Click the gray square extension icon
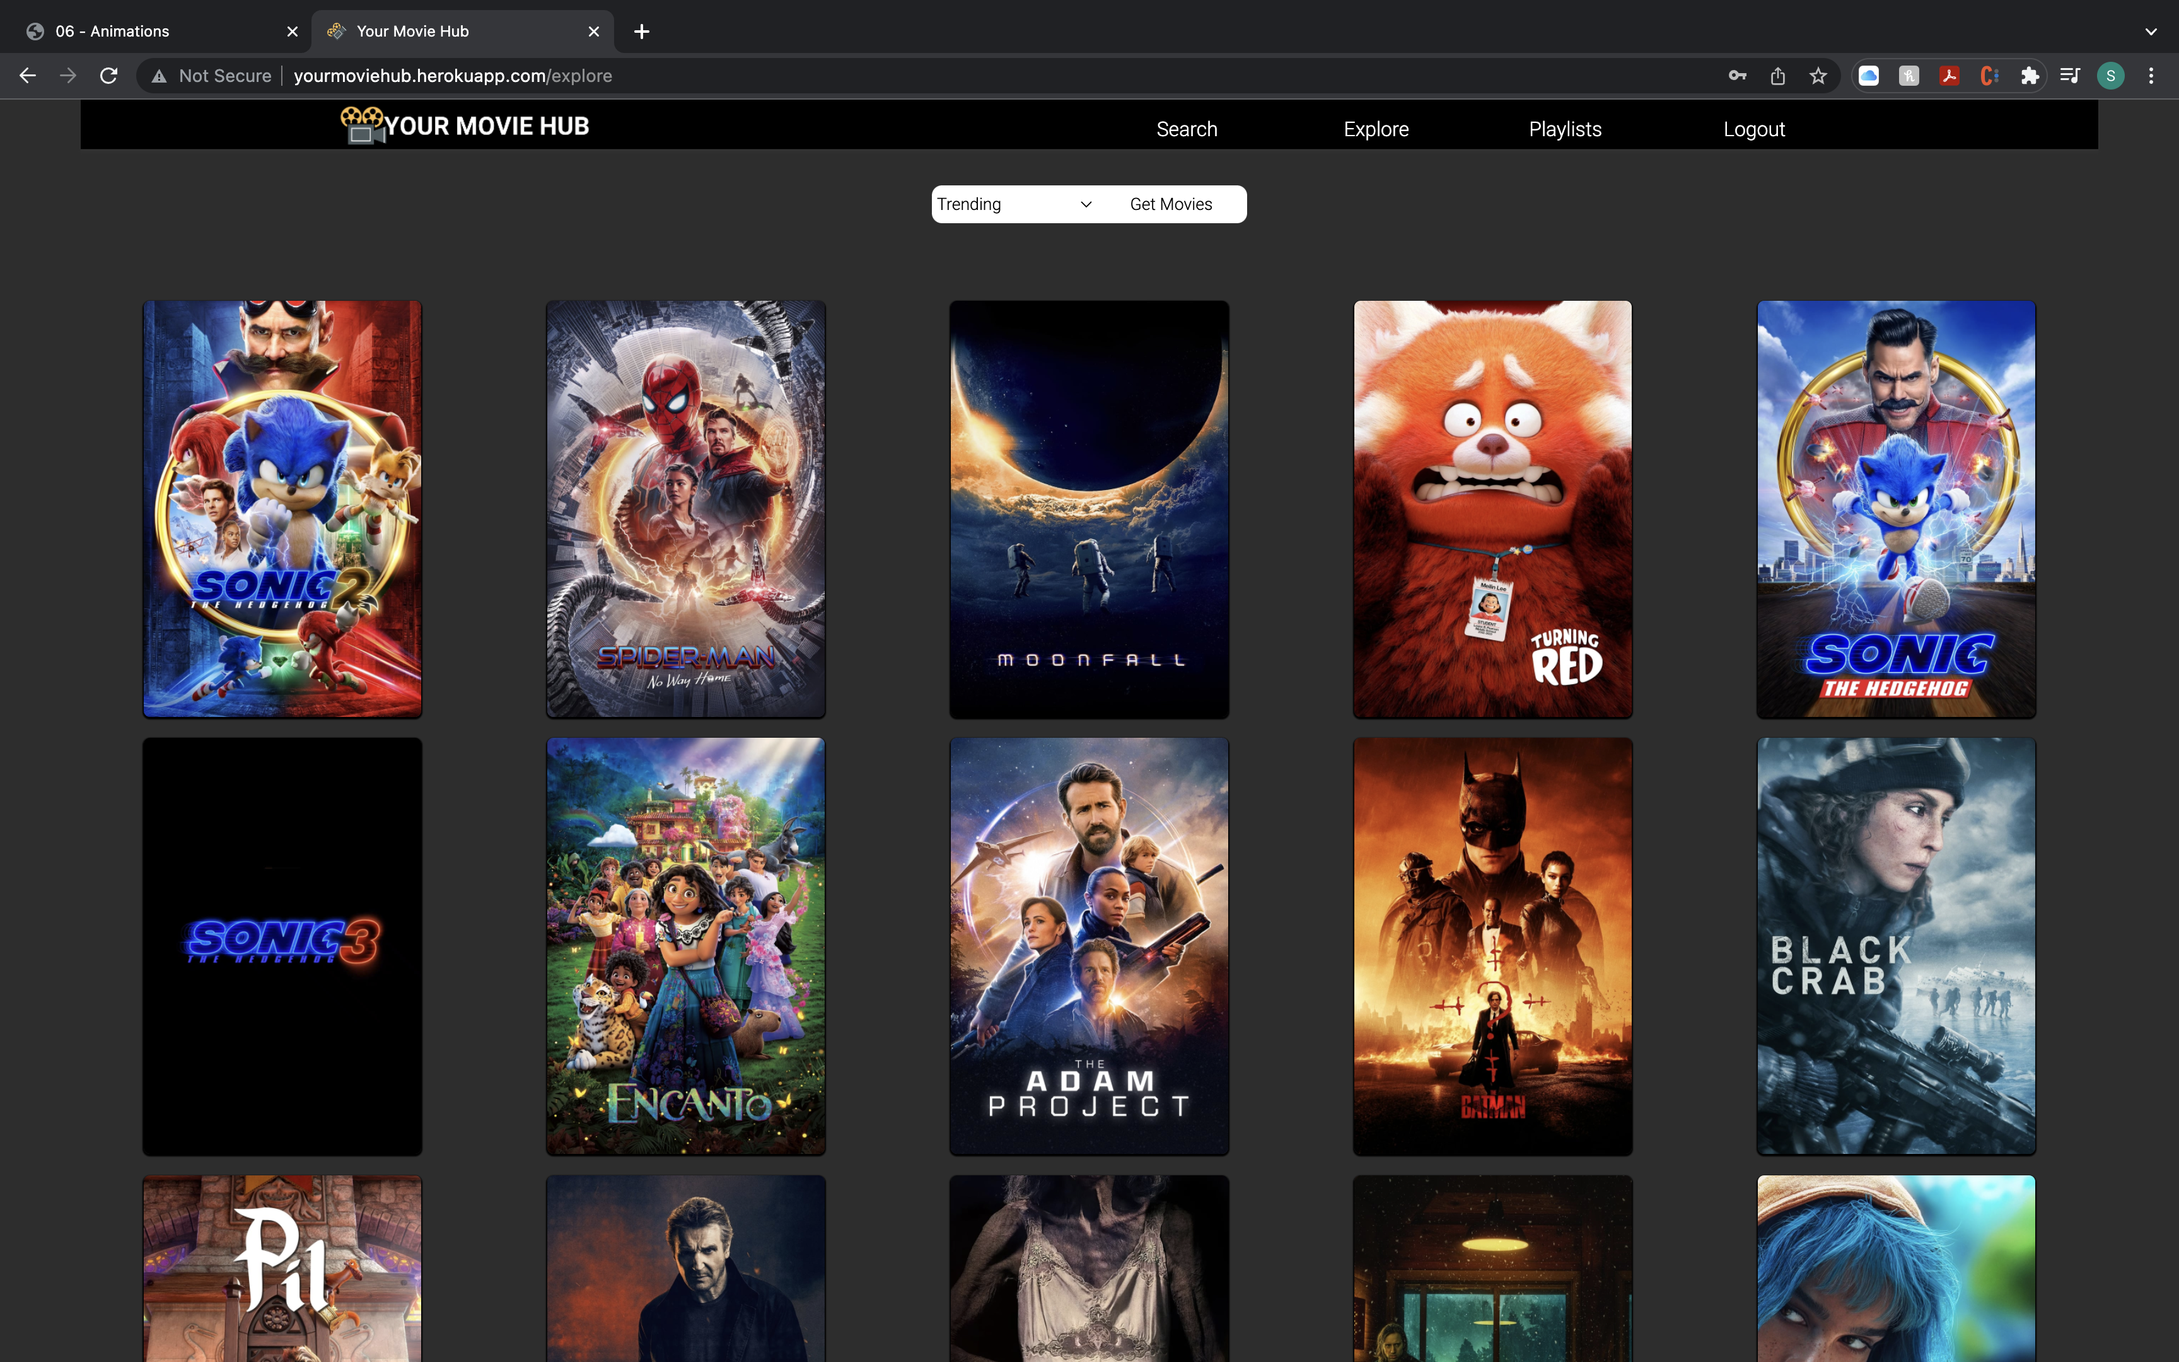 pyautogui.click(x=1909, y=76)
